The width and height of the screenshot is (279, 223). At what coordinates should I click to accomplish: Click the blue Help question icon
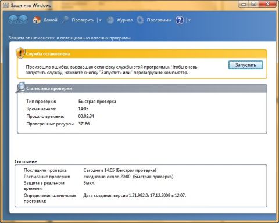[180, 20]
